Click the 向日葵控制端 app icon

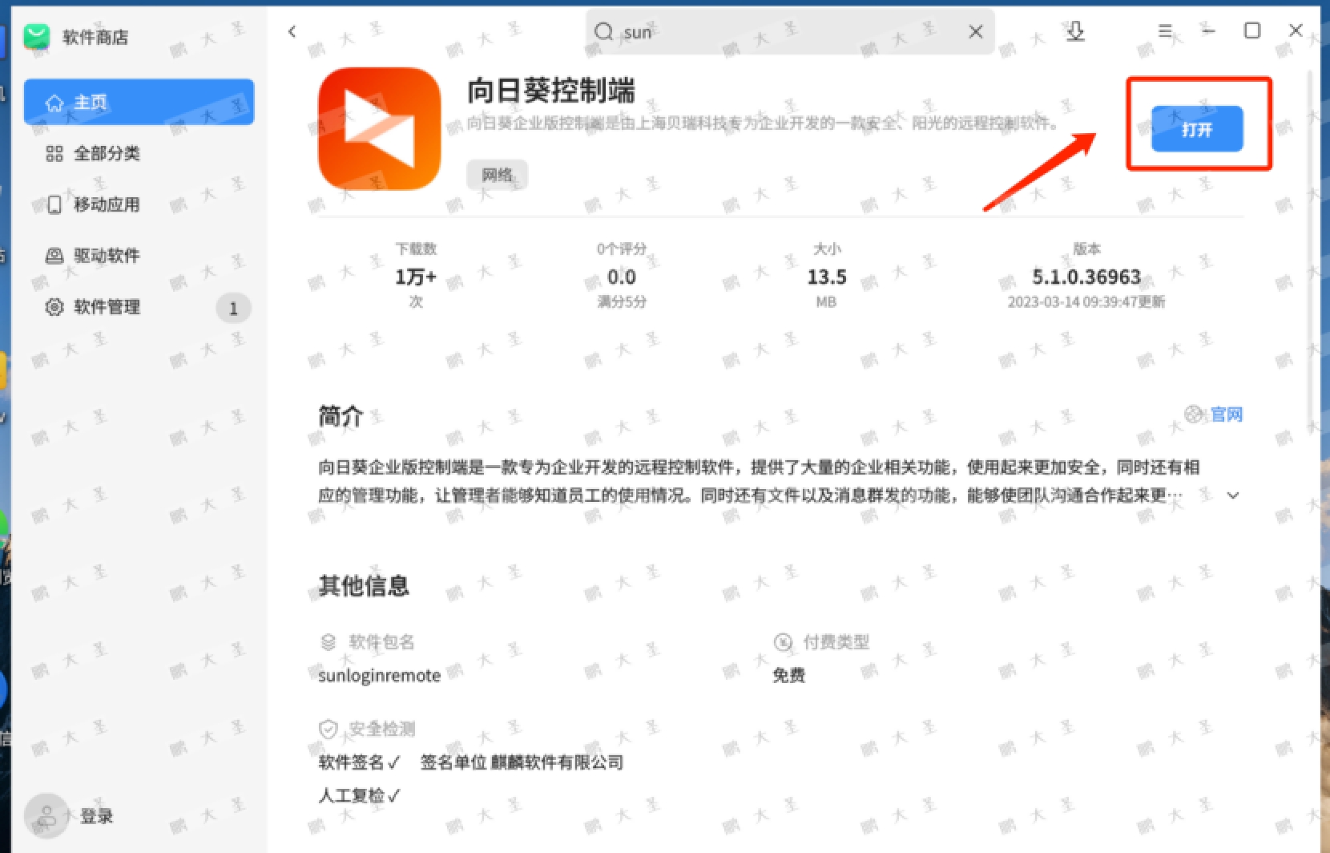click(380, 129)
